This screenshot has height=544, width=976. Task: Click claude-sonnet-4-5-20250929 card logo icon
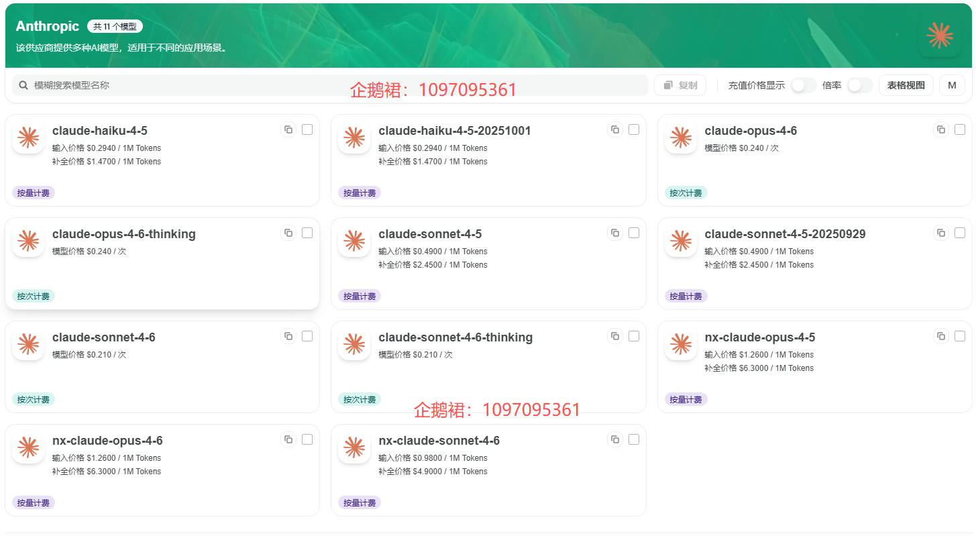pyautogui.click(x=681, y=241)
